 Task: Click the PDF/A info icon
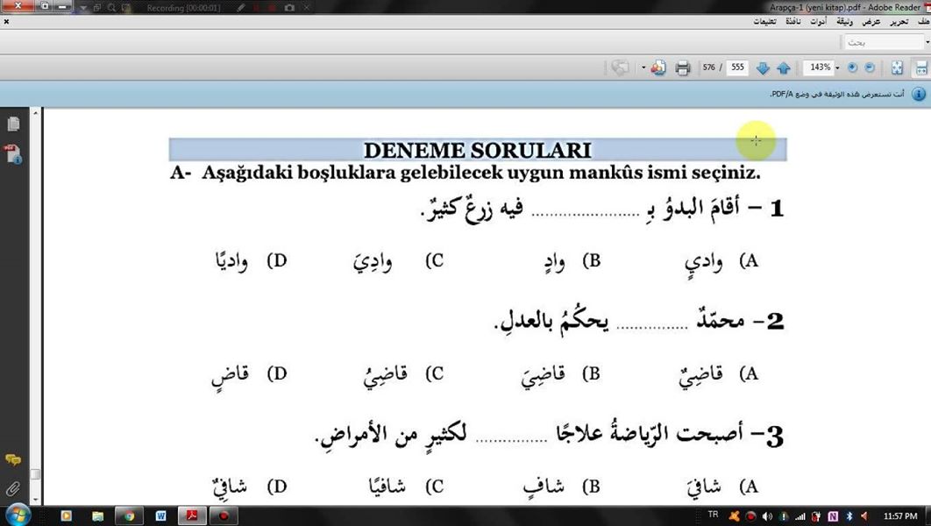click(x=919, y=95)
